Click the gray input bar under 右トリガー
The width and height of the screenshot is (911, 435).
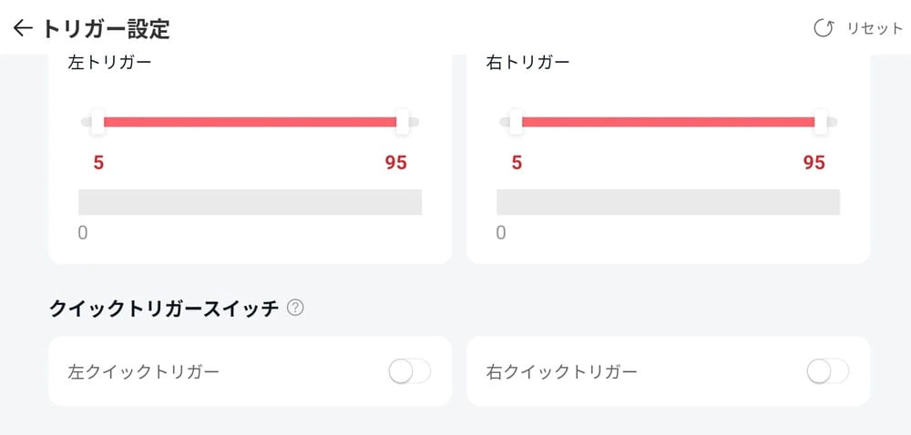coord(668,202)
